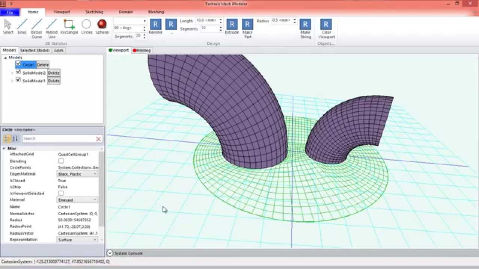Screen dimensions: 479x269
Task: Click the Extrude button in ribbon
Action: click(232, 27)
